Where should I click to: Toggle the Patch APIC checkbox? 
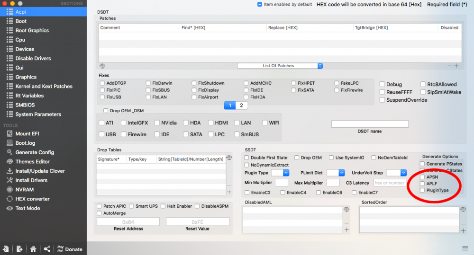(99, 206)
